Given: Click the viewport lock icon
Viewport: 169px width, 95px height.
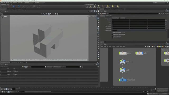Looking at the screenshot, I should pos(98,22).
